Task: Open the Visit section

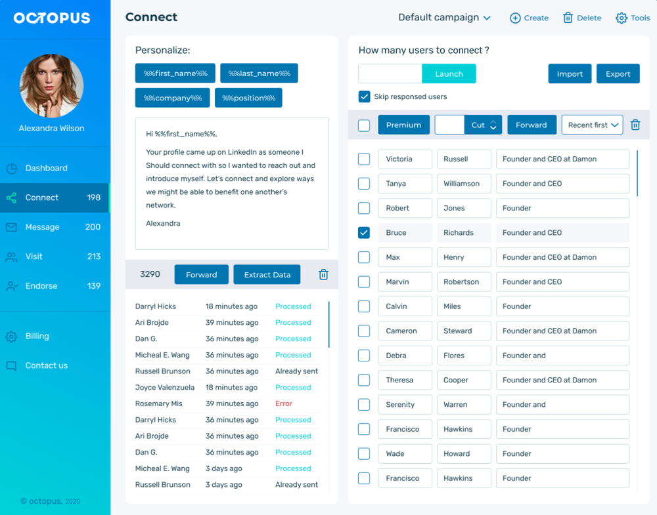Action: pyautogui.click(x=55, y=257)
